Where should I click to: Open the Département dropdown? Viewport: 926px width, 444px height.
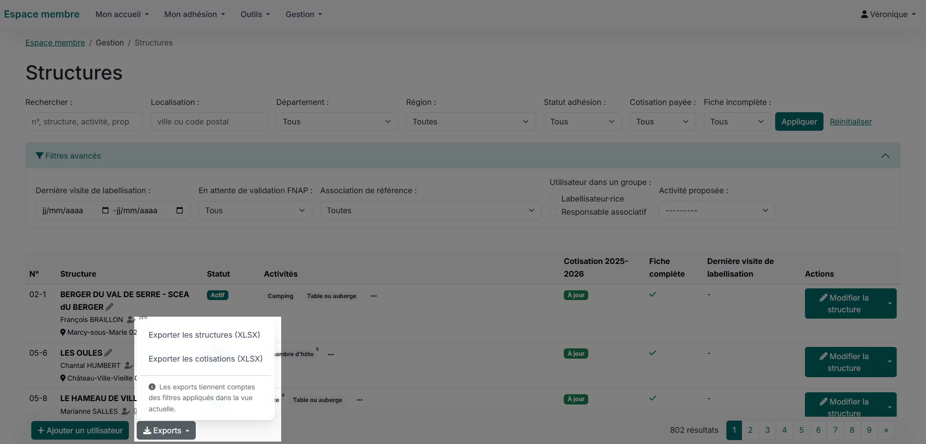tap(337, 121)
